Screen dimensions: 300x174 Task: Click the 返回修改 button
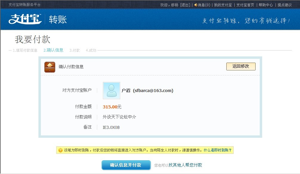pyautogui.click(x=241, y=66)
